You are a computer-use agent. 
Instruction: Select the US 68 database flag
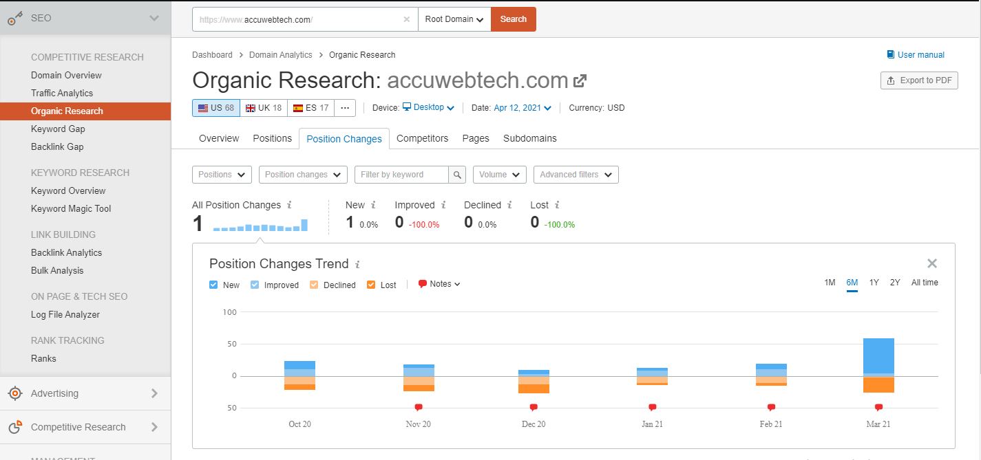pos(216,108)
